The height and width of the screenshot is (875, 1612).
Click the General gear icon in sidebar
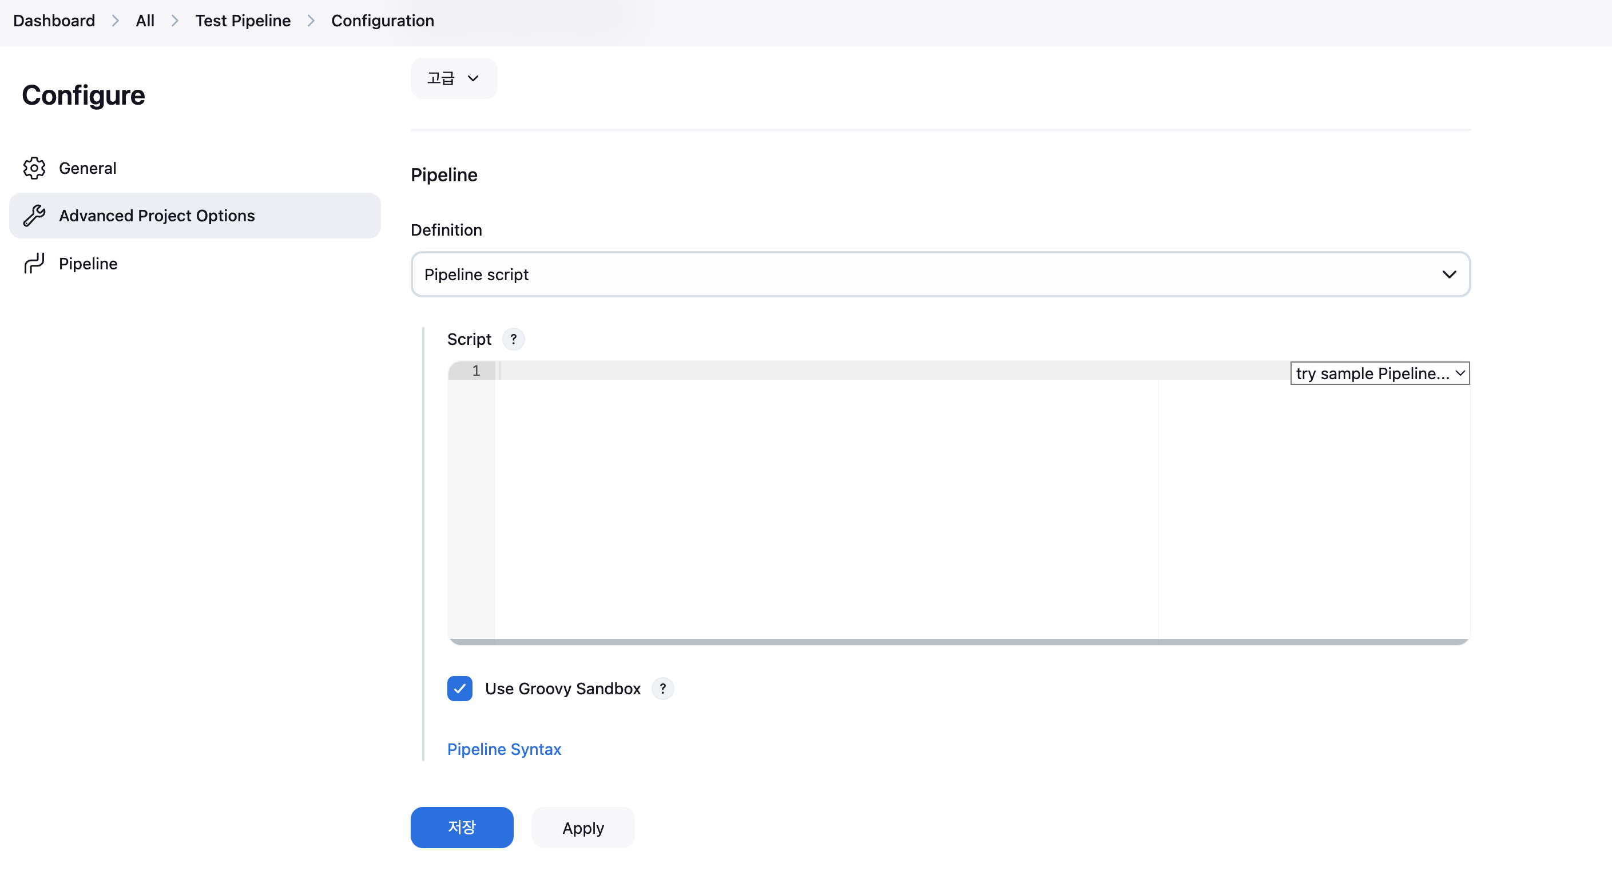click(34, 168)
